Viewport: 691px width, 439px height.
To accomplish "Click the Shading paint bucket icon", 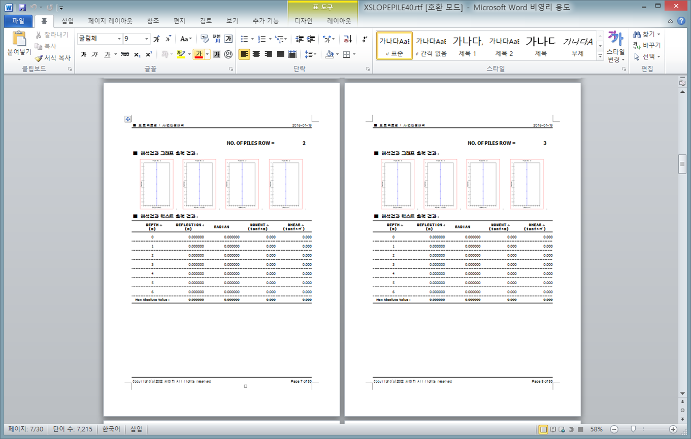I will coord(329,54).
